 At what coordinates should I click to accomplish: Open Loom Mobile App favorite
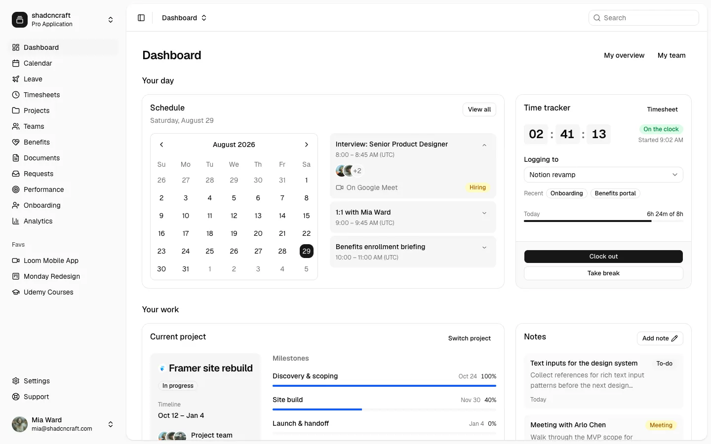point(63,260)
